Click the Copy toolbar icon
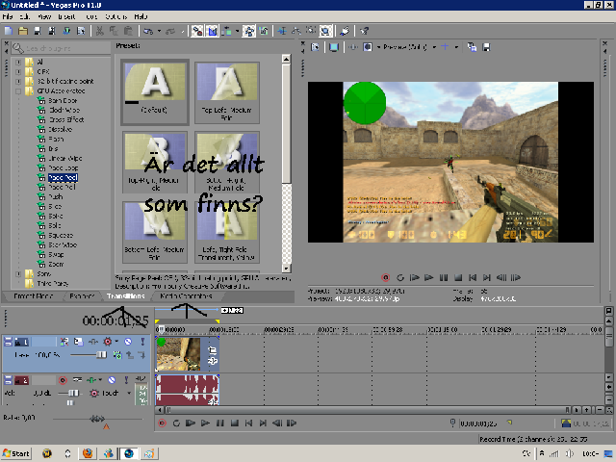 click(114, 31)
